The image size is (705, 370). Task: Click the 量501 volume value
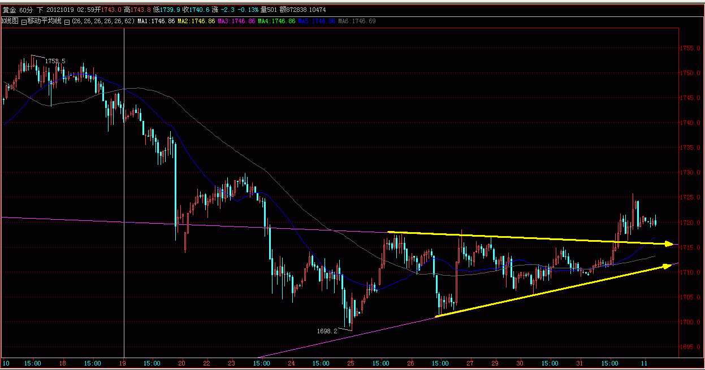point(269,10)
